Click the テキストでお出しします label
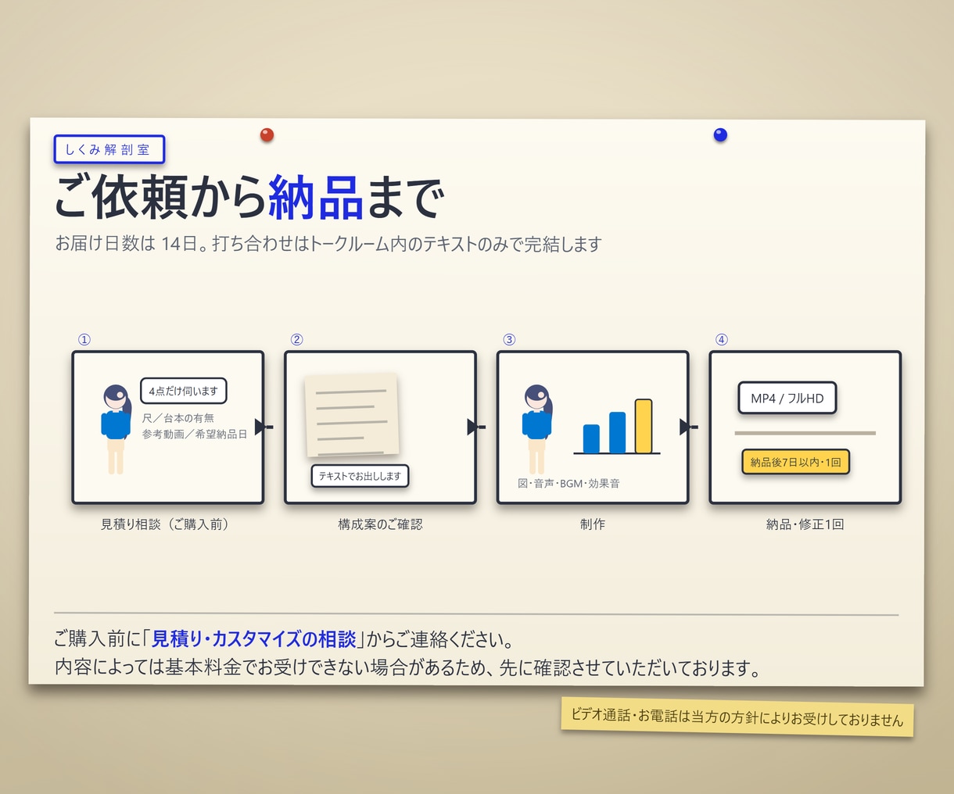This screenshot has width=954, height=794. click(x=360, y=476)
